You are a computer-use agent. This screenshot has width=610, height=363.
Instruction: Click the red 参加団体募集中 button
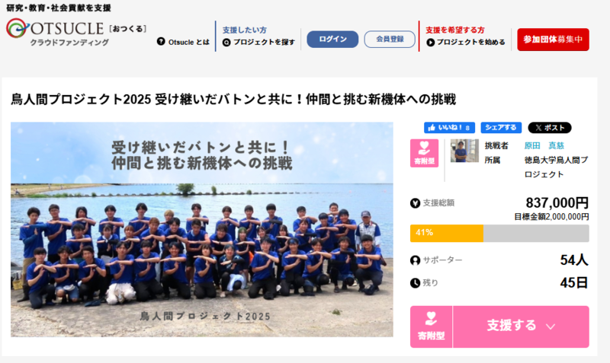click(553, 40)
